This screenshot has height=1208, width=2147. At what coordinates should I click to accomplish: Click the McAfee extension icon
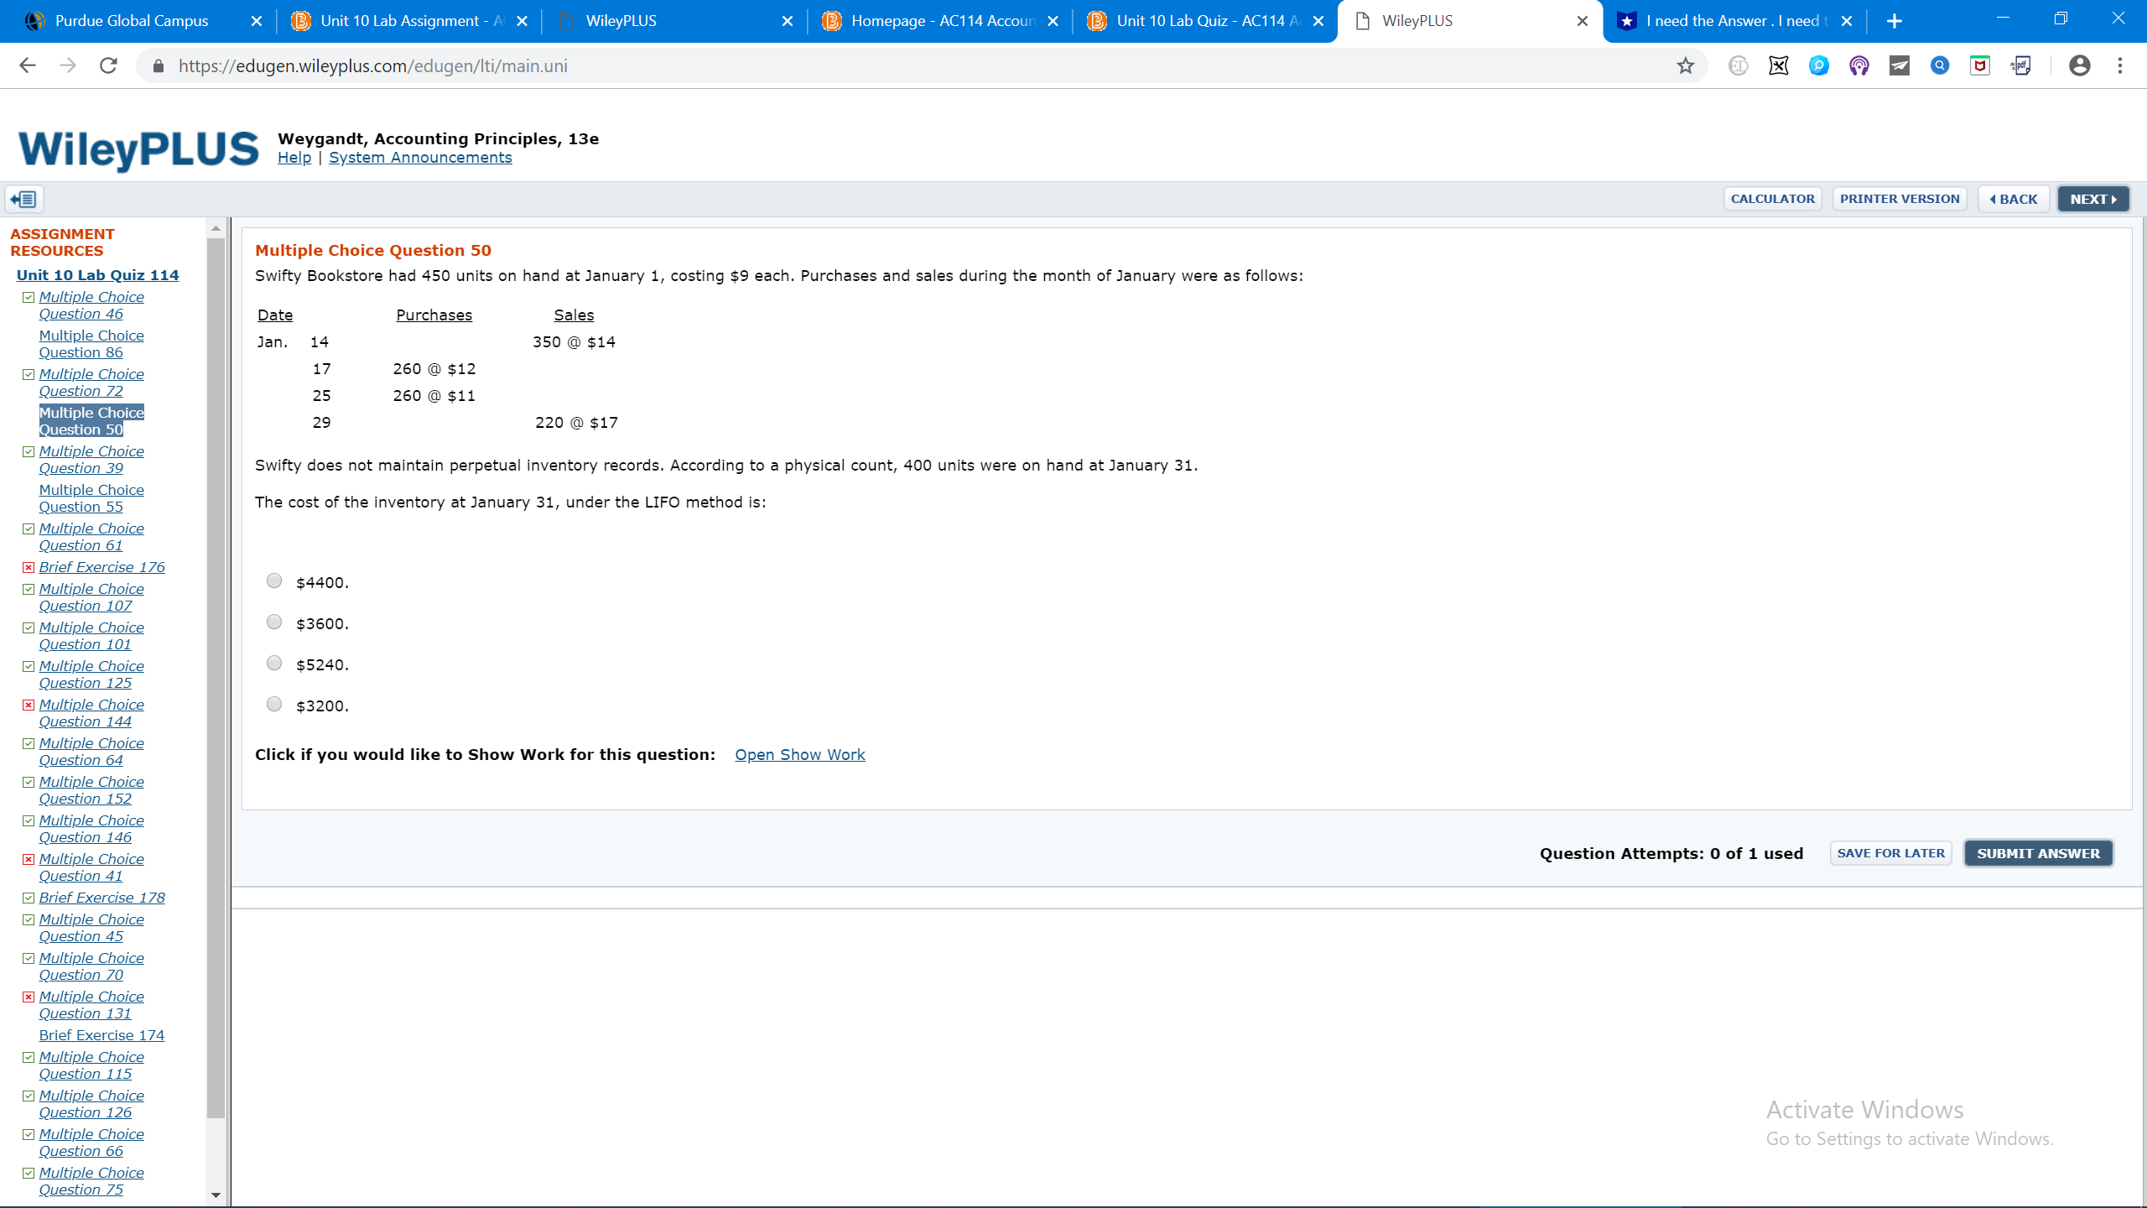[1979, 65]
